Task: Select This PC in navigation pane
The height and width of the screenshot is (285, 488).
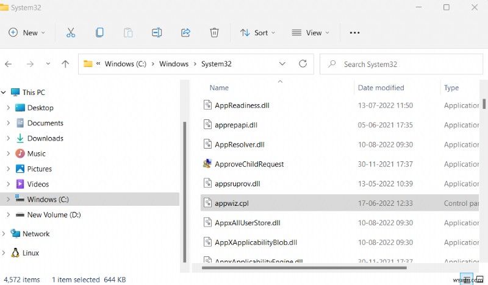Action: coord(34,93)
